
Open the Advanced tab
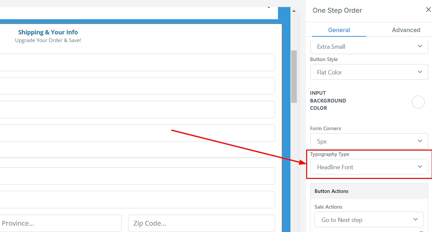[406, 30]
